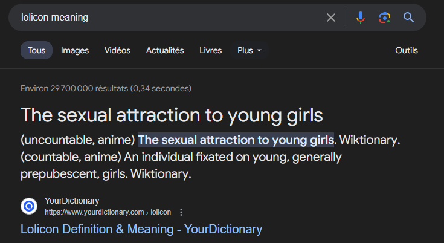Go to the Livres tab
444x243 pixels.
(211, 50)
